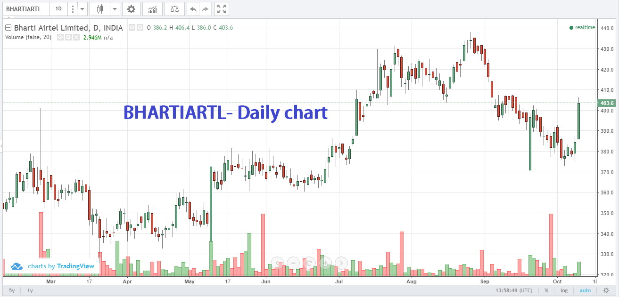The width and height of the screenshot is (619, 297).
Task: Collapse the Bharti Airtel legend box
Action: click(8, 28)
